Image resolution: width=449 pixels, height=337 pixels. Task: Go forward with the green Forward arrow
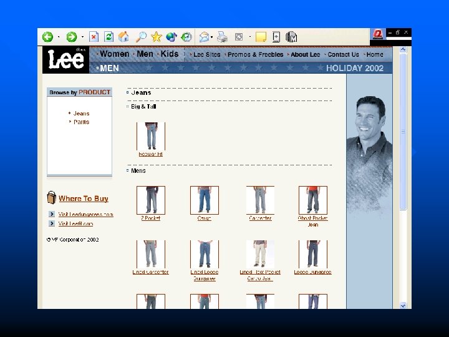pos(72,37)
